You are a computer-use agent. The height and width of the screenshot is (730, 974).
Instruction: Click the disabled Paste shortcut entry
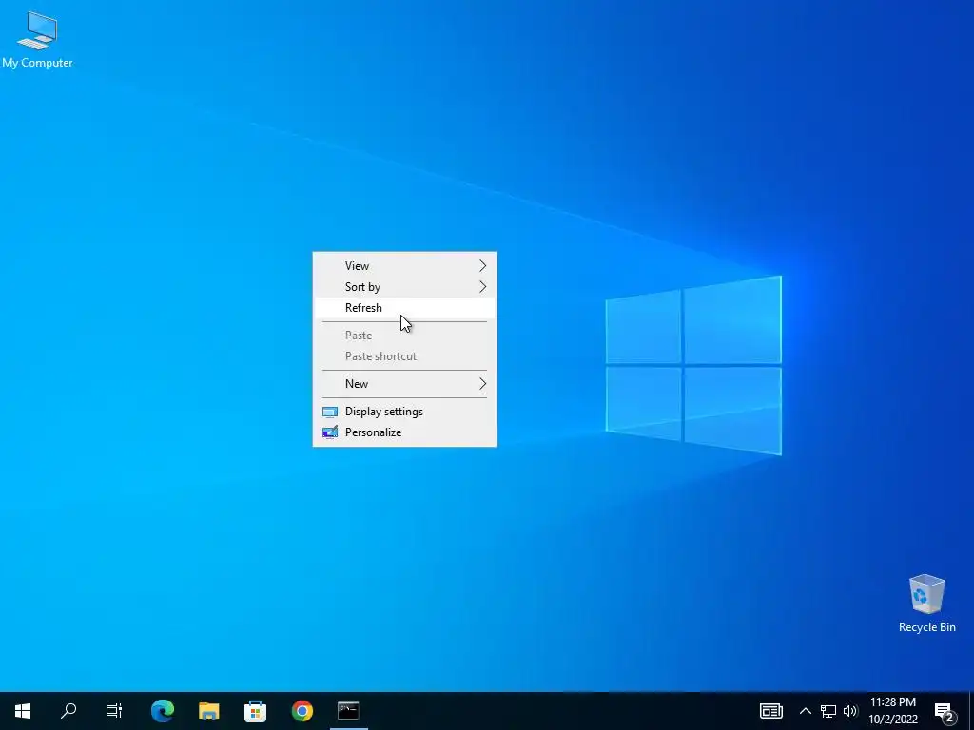[404, 356]
